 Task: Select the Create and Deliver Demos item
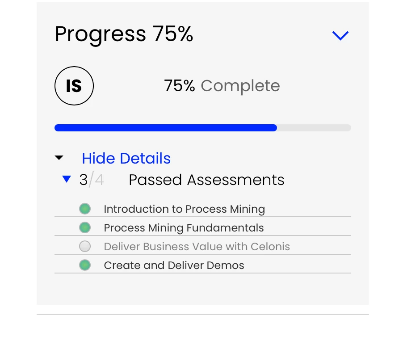[174, 265]
